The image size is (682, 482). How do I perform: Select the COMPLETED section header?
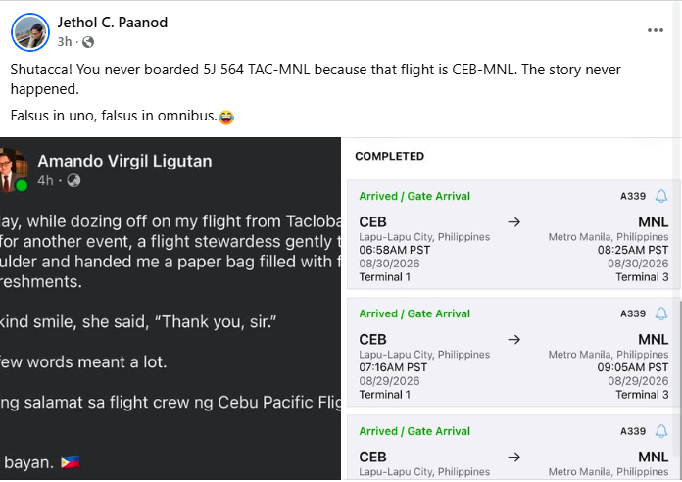[389, 156]
